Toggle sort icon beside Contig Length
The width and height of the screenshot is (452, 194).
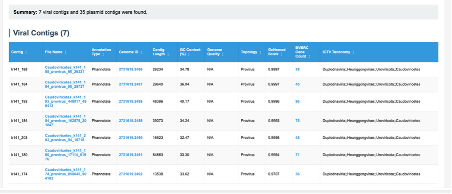pyautogui.click(x=167, y=54)
